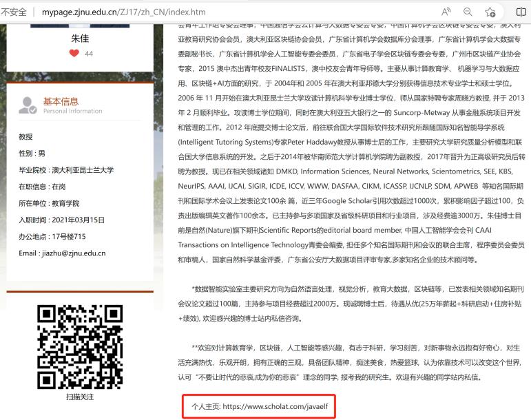This screenshot has height=420, width=531.
Task: Click the Personal Information person icon
Action: [x=28, y=105]
